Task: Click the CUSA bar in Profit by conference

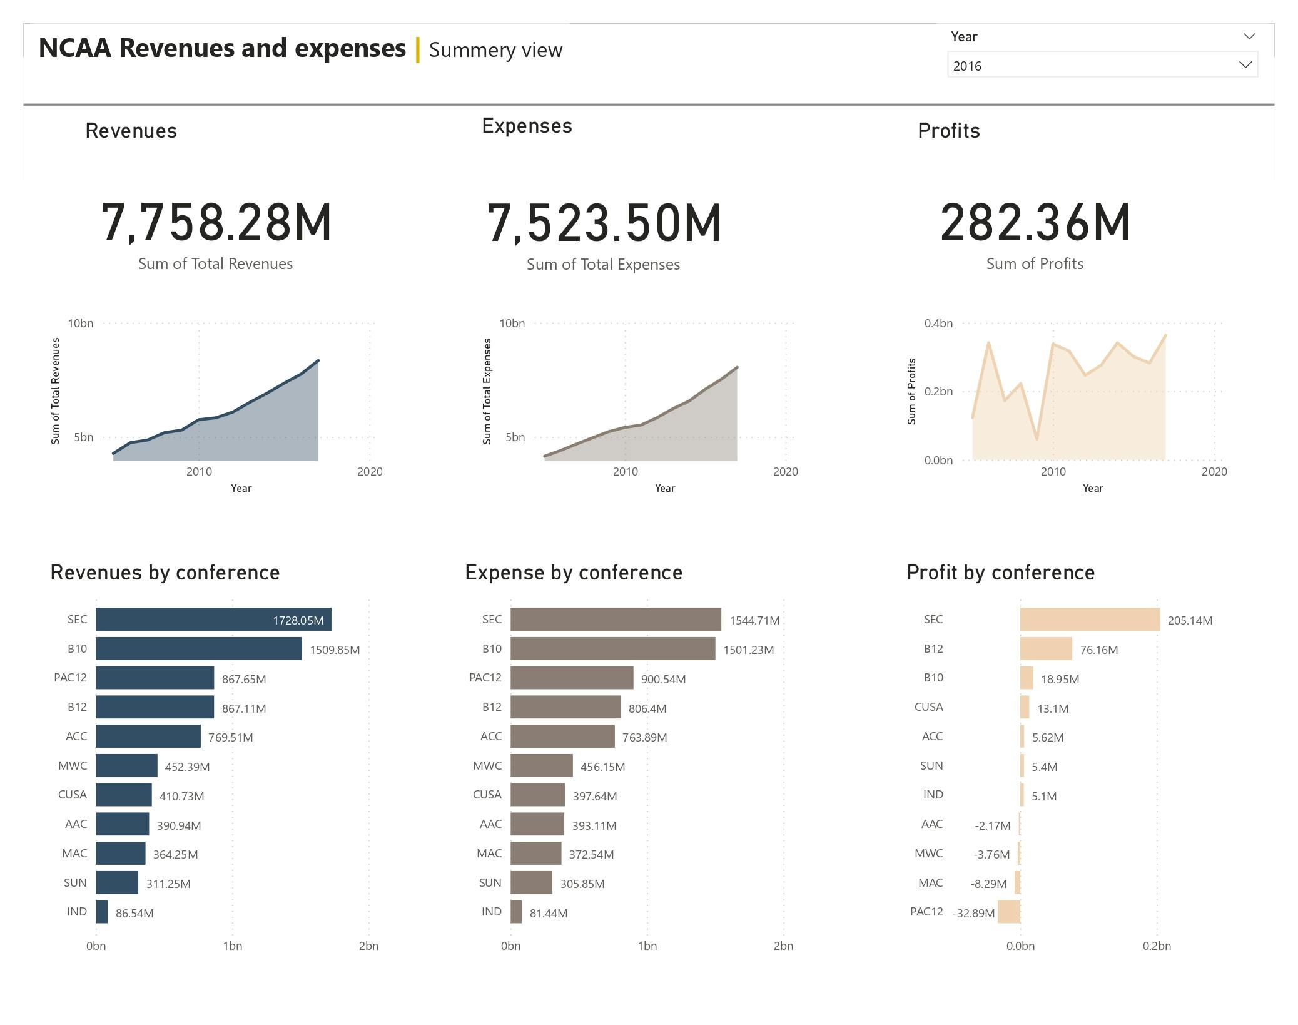Action: (1025, 707)
